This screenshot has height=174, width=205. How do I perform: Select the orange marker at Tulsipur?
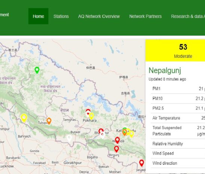click(49, 121)
